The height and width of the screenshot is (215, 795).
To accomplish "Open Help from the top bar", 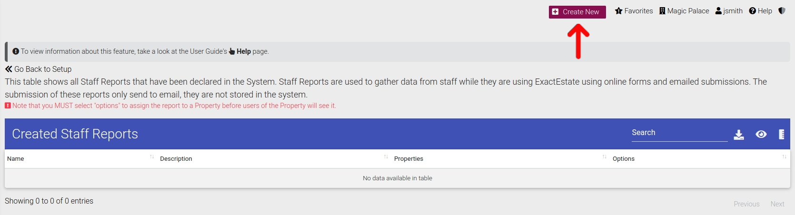I will tap(760, 11).
